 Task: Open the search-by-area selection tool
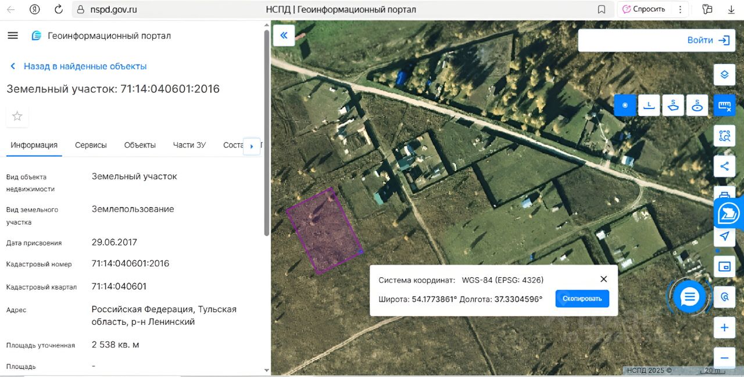coord(724,136)
